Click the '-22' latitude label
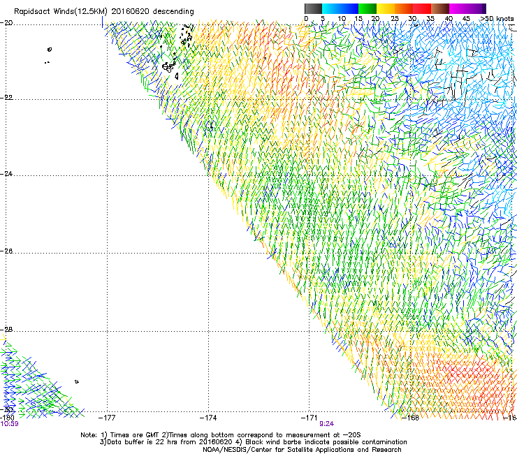517x454 pixels. (7, 98)
